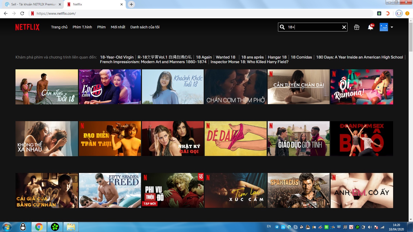Reload the page in Chrome

pos(22,13)
